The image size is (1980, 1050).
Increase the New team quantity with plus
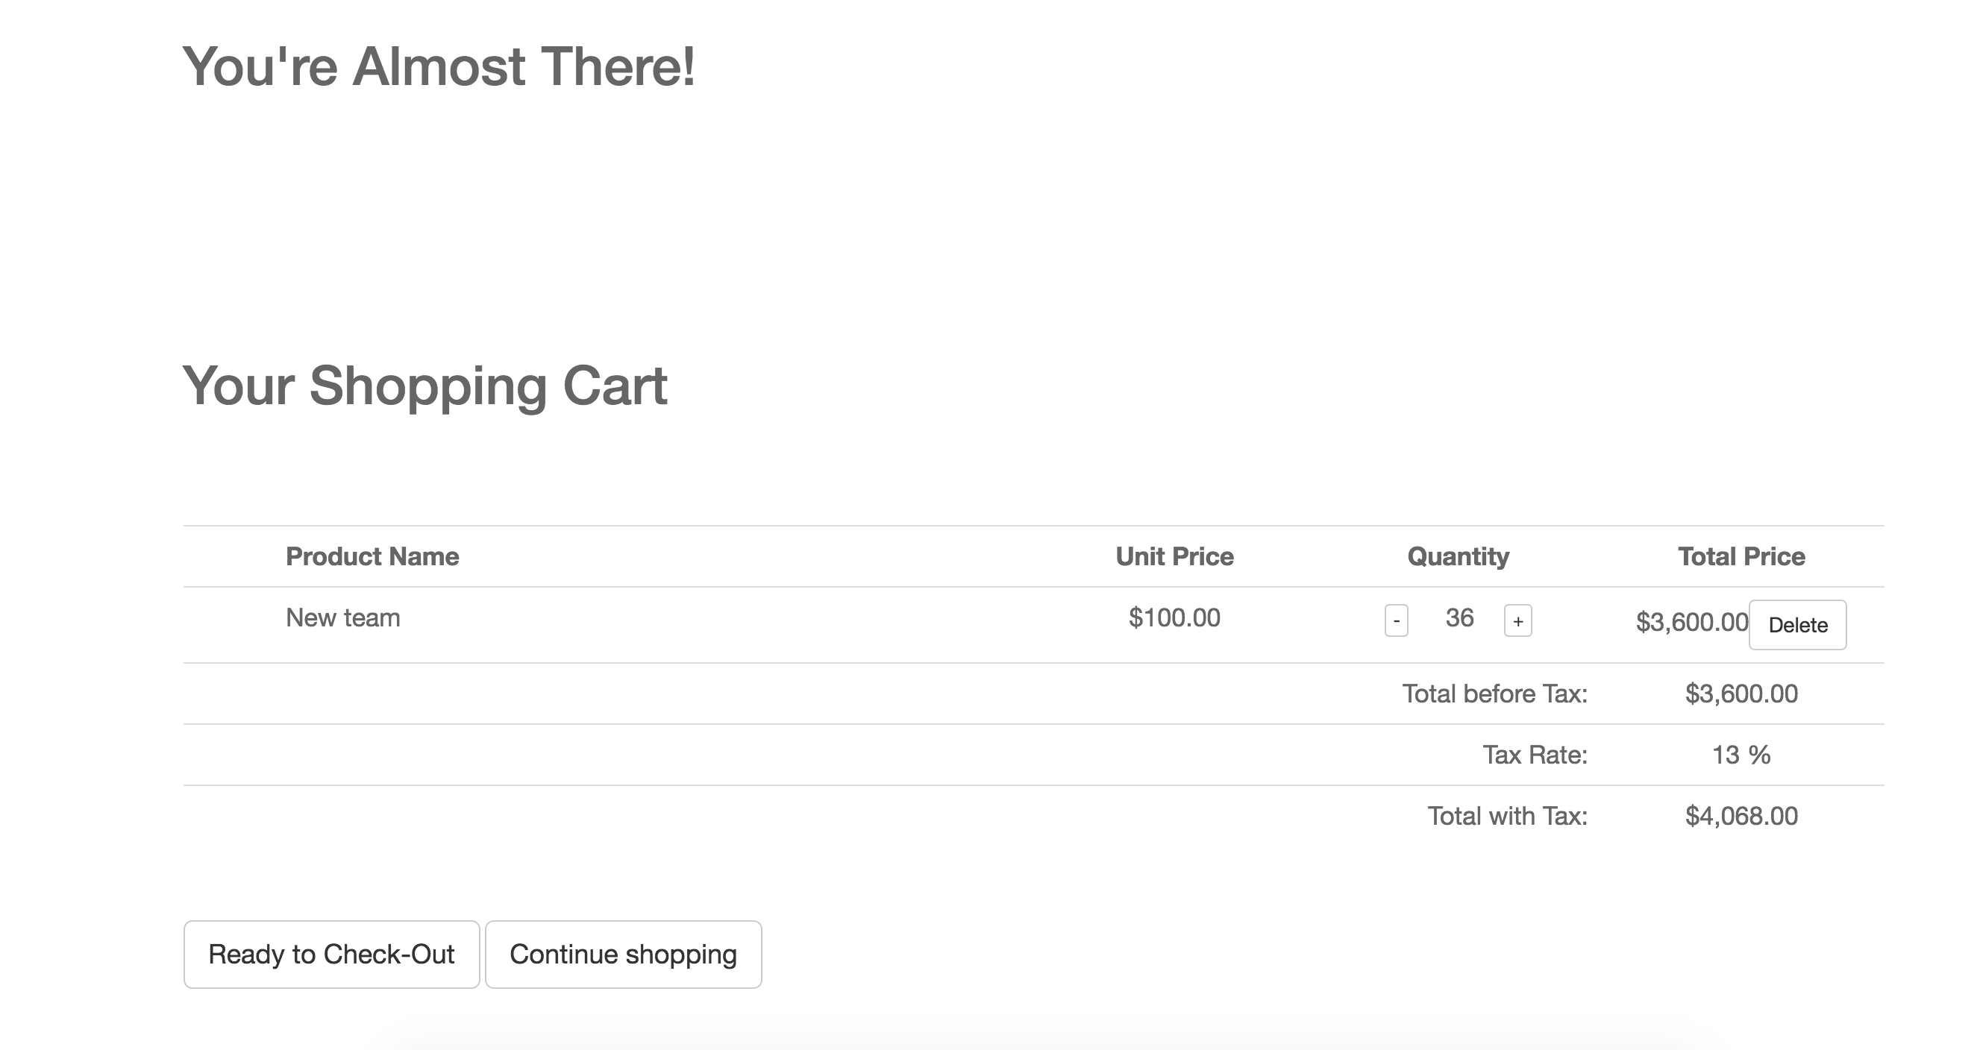(x=1517, y=620)
